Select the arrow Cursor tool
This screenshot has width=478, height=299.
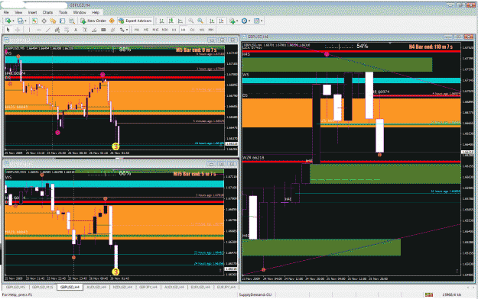[8, 30]
